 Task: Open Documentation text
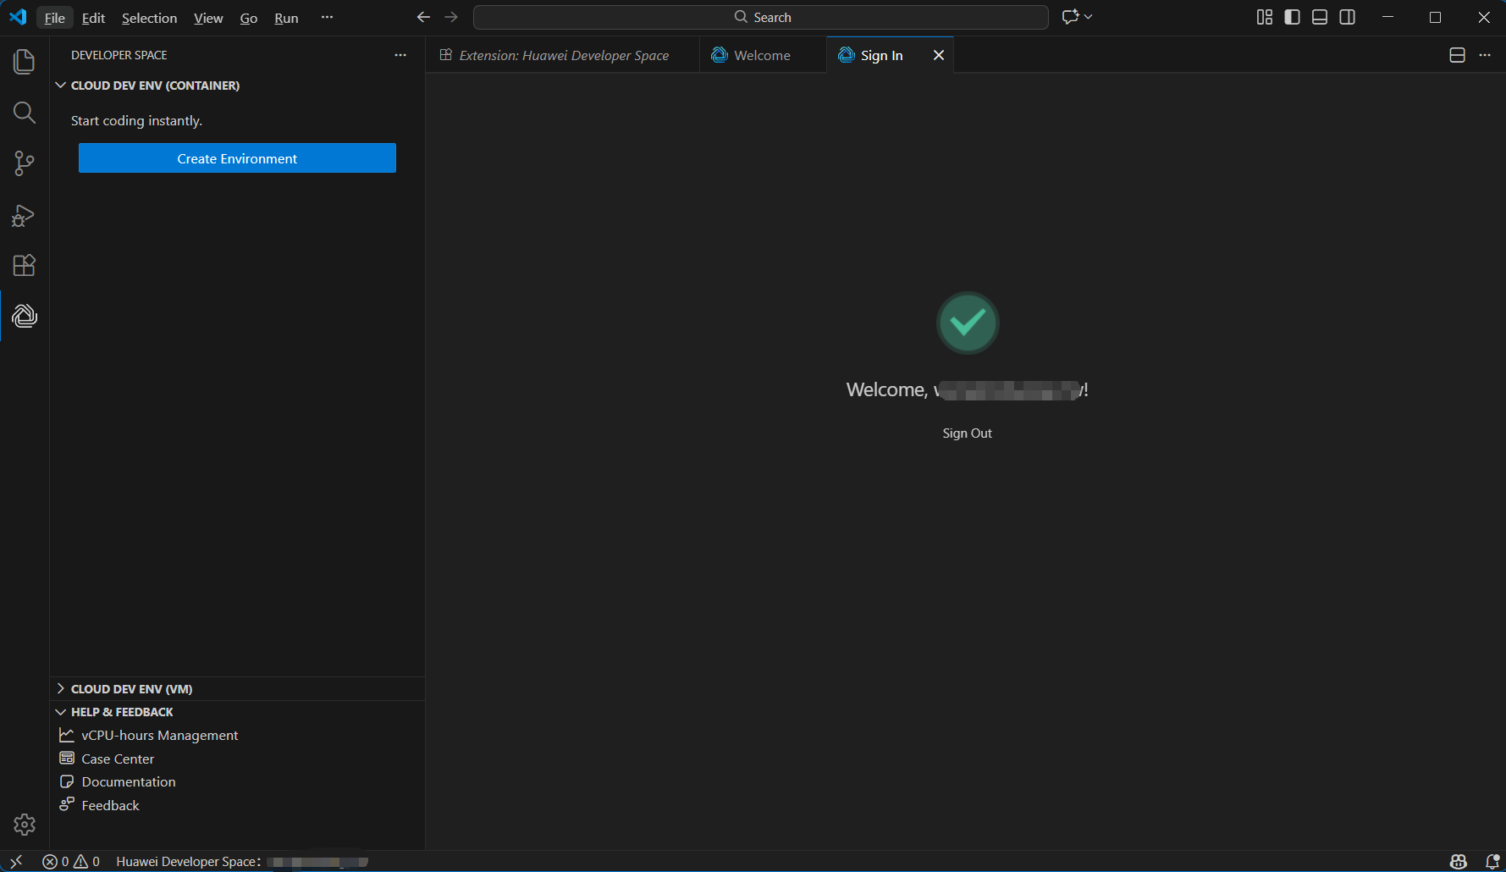click(x=129, y=781)
